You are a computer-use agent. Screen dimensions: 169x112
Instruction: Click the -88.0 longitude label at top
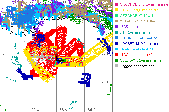coord(63,2)
